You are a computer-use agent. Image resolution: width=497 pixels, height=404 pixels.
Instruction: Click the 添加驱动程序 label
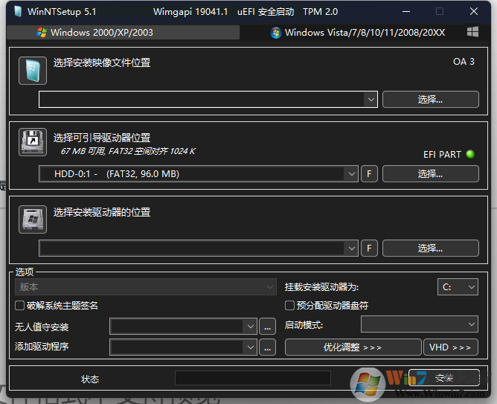[x=42, y=346]
